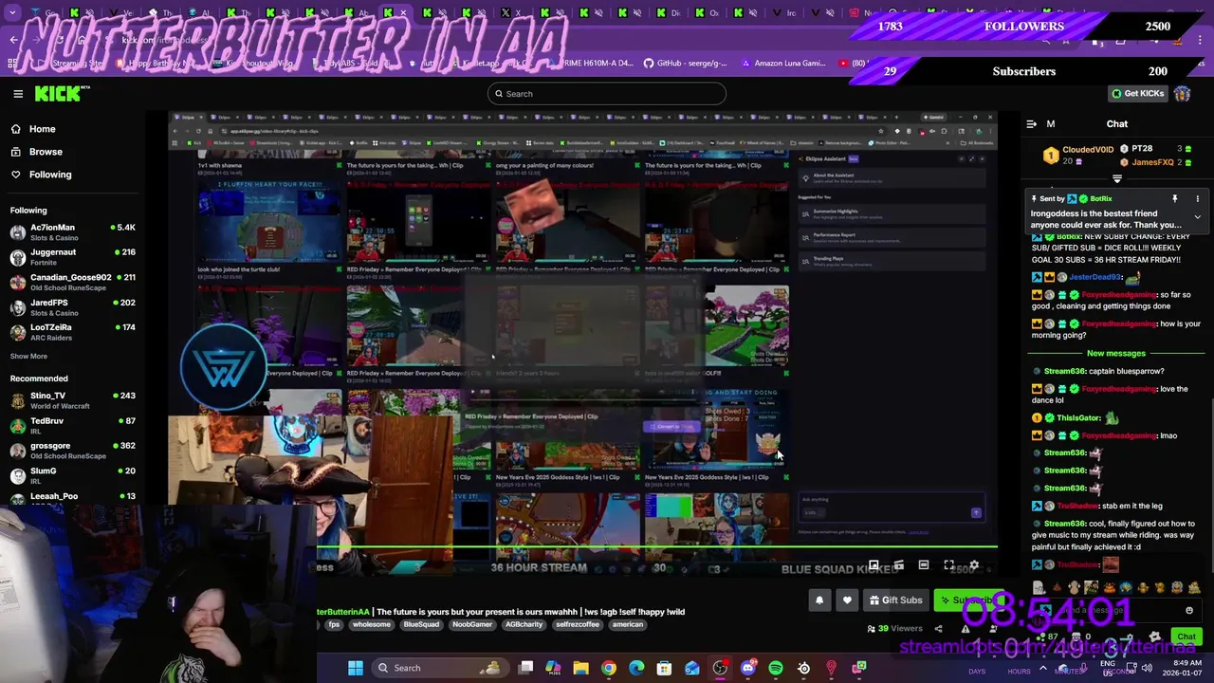
Task: Go to Home in the sidebar
Action: (42, 129)
